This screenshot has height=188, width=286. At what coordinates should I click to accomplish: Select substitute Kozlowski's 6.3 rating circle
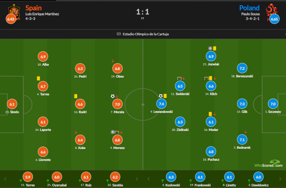coord(171,177)
